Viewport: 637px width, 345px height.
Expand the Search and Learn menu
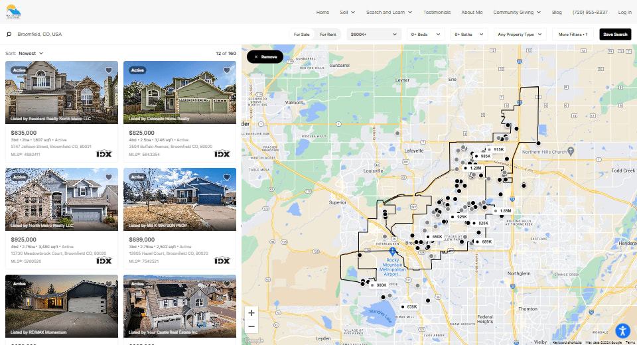(x=389, y=12)
